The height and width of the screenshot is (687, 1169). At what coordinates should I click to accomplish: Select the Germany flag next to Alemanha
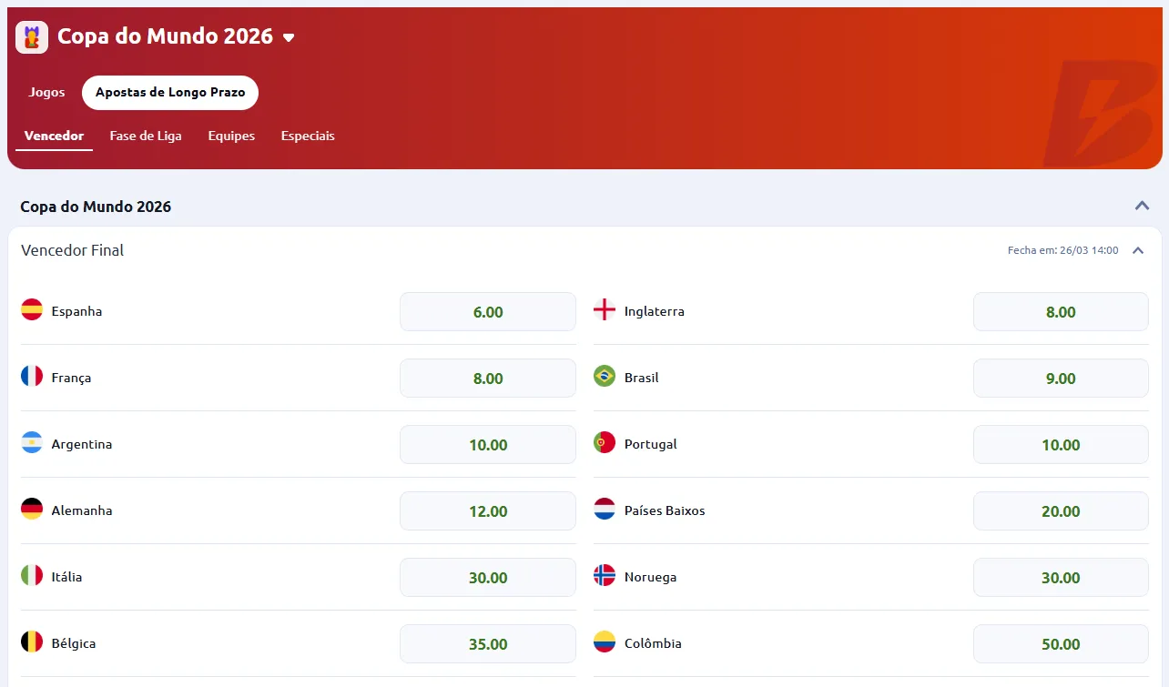pos(30,510)
